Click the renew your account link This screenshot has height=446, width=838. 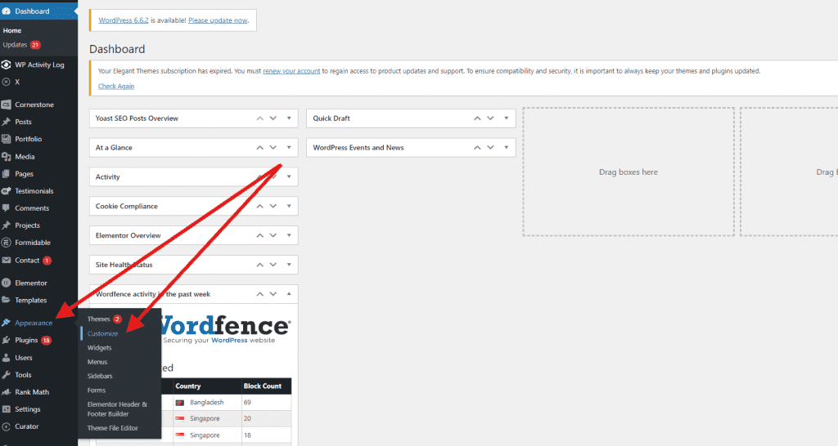(291, 71)
